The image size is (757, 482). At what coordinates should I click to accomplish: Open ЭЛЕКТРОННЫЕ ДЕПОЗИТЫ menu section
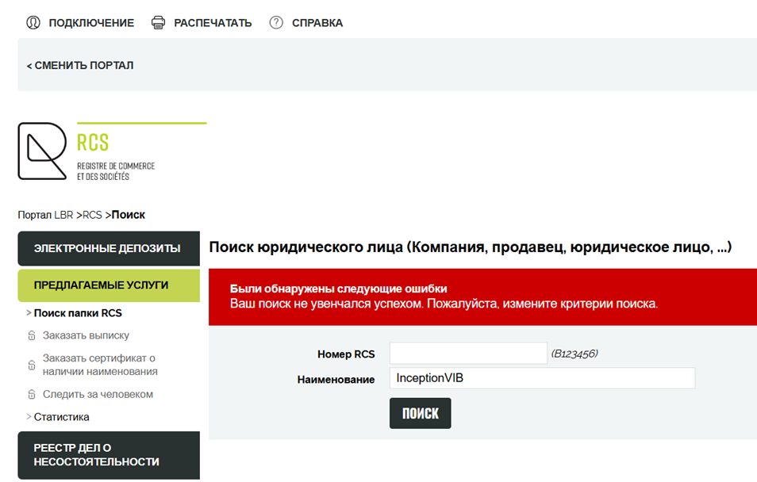pos(109,248)
